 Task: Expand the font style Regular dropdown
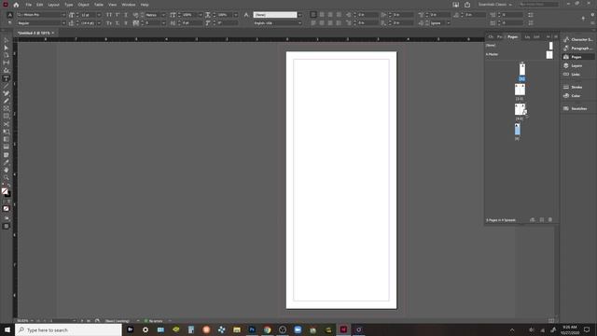[x=63, y=23]
